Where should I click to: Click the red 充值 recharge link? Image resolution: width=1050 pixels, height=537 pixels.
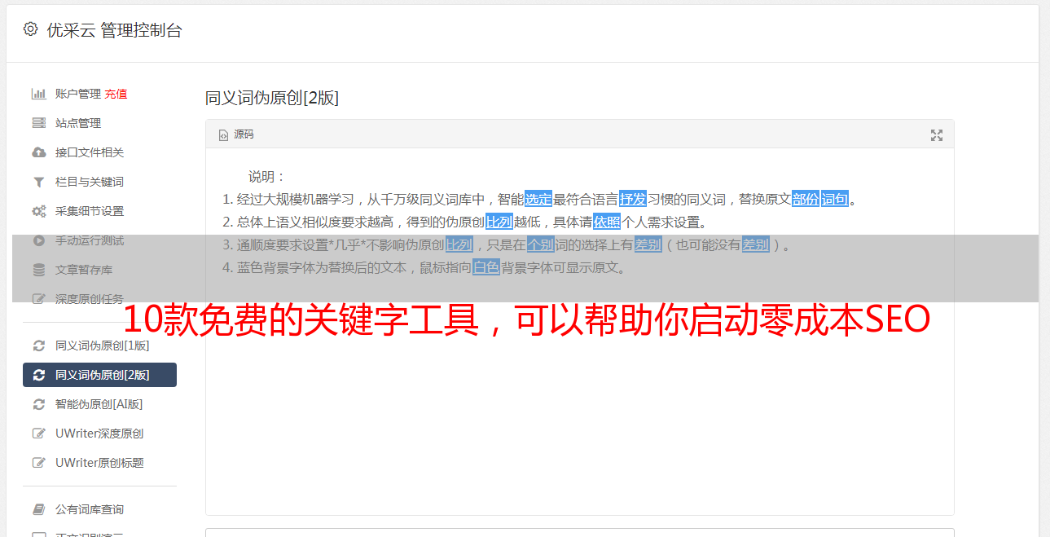(116, 94)
